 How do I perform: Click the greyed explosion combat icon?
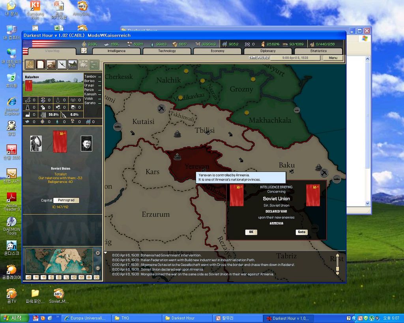point(83,64)
